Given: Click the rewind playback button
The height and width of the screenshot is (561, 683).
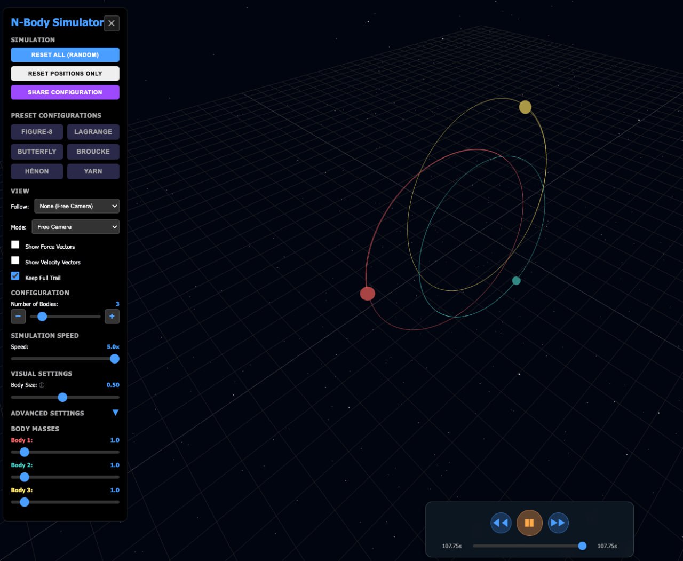Looking at the screenshot, I should pos(501,523).
